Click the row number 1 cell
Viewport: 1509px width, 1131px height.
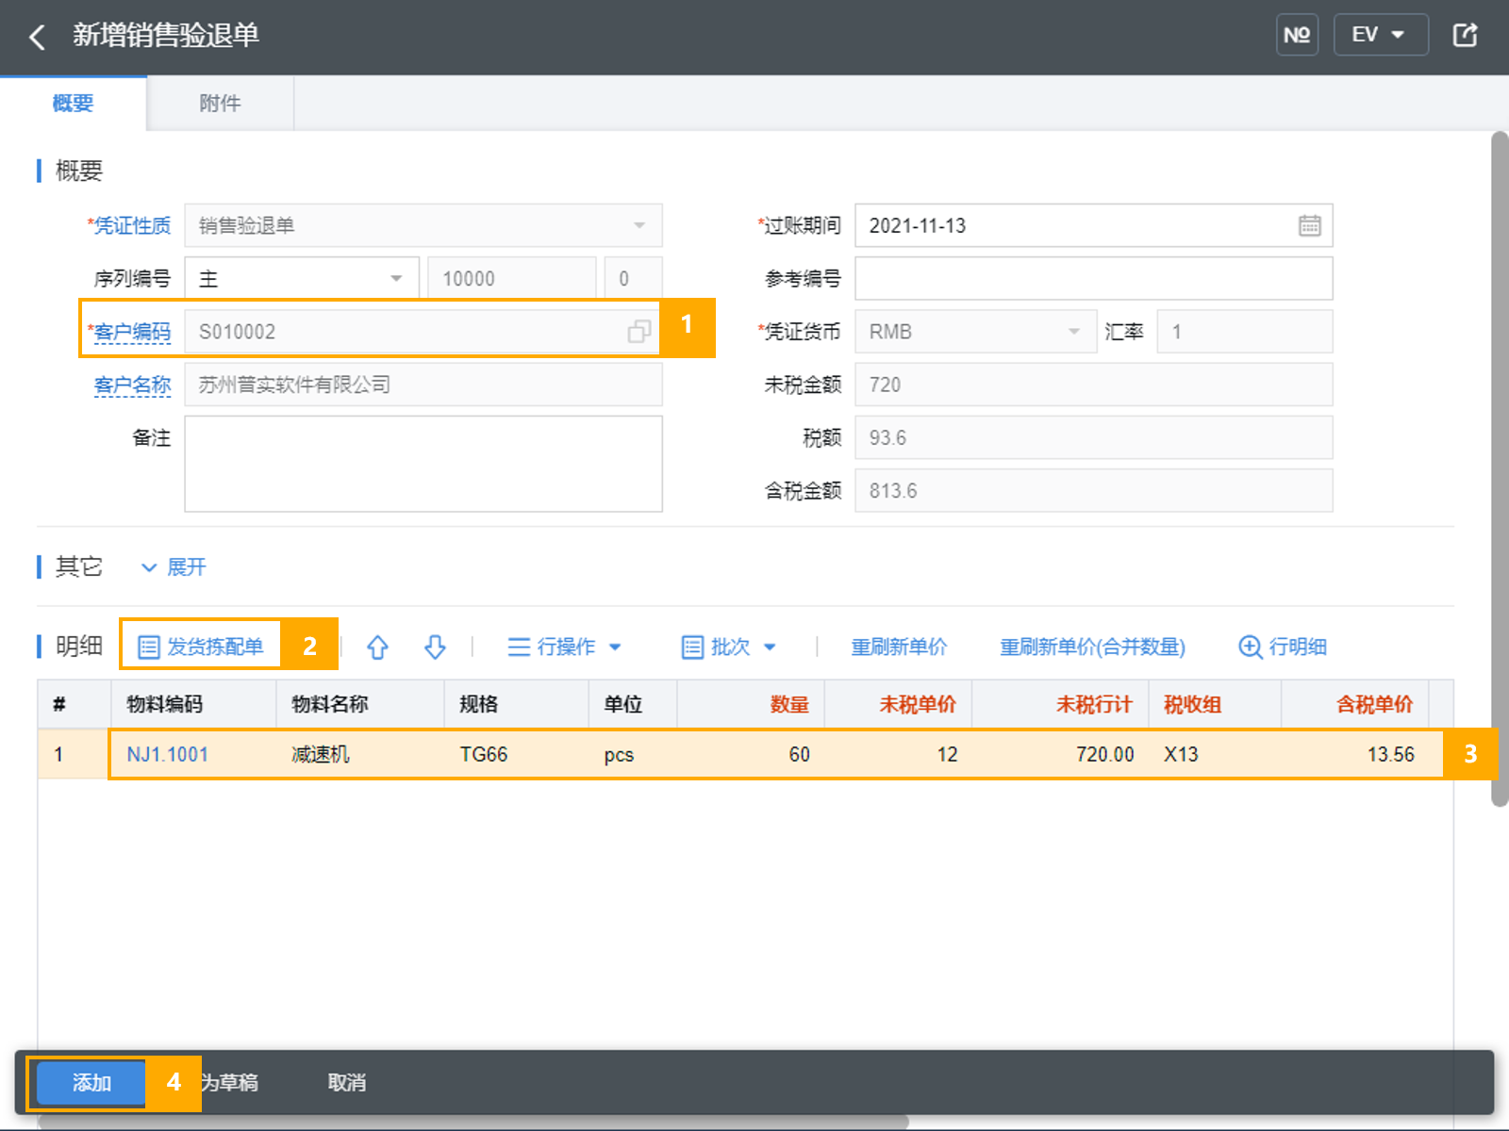[74, 755]
